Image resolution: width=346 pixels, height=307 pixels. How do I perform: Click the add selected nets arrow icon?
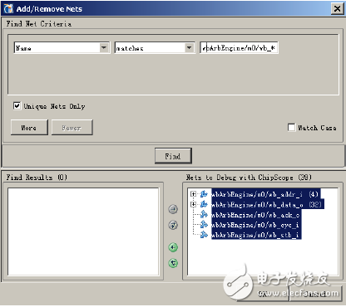click(173, 209)
